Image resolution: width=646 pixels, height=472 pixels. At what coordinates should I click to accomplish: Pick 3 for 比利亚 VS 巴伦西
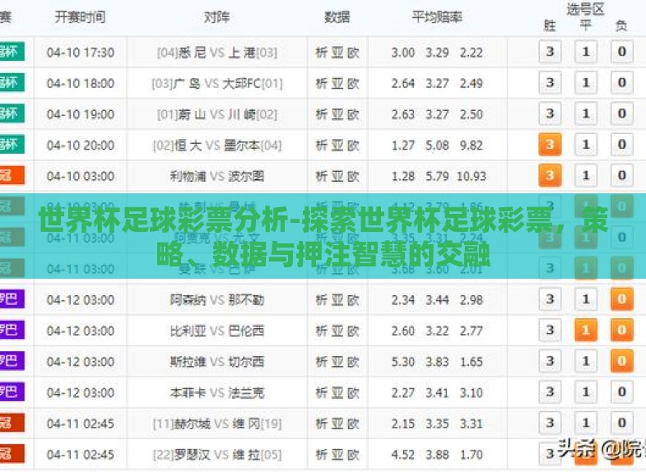tap(550, 330)
